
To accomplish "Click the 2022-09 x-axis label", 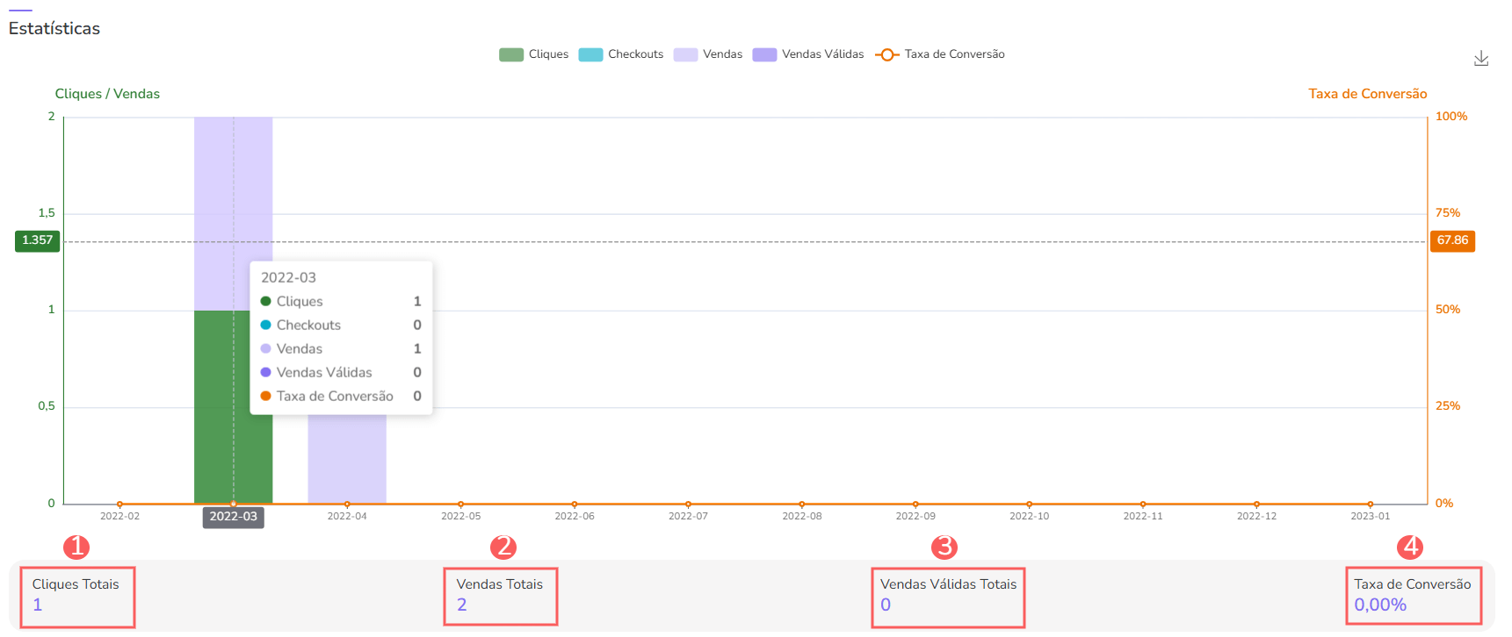I will [915, 516].
